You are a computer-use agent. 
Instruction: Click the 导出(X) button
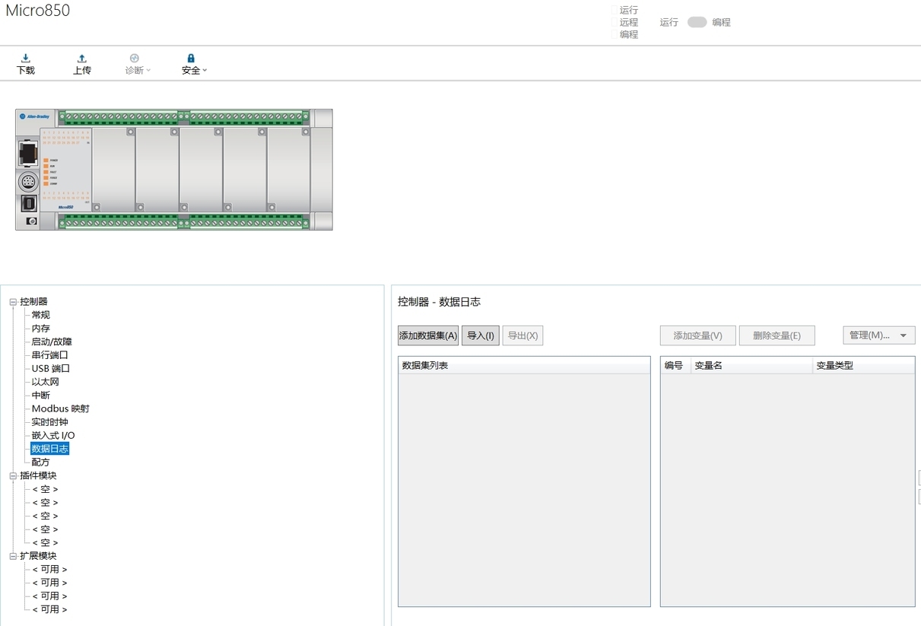(x=522, y=335)
